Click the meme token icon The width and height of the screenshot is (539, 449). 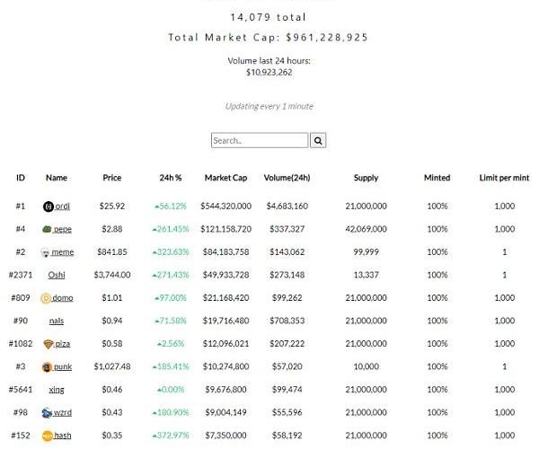[45, 252]
